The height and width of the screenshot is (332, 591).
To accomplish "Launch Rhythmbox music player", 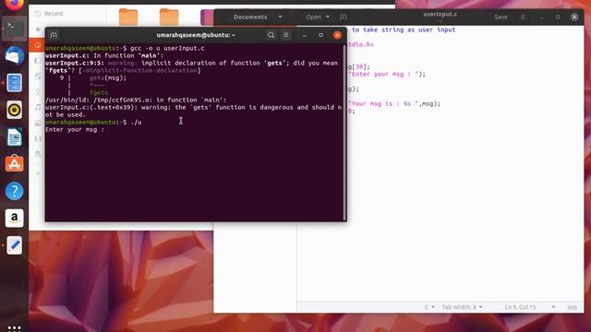I will (x=15, y=110).
